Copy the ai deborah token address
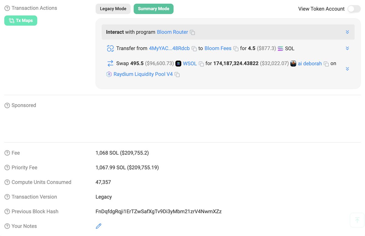 pos(326,64)
